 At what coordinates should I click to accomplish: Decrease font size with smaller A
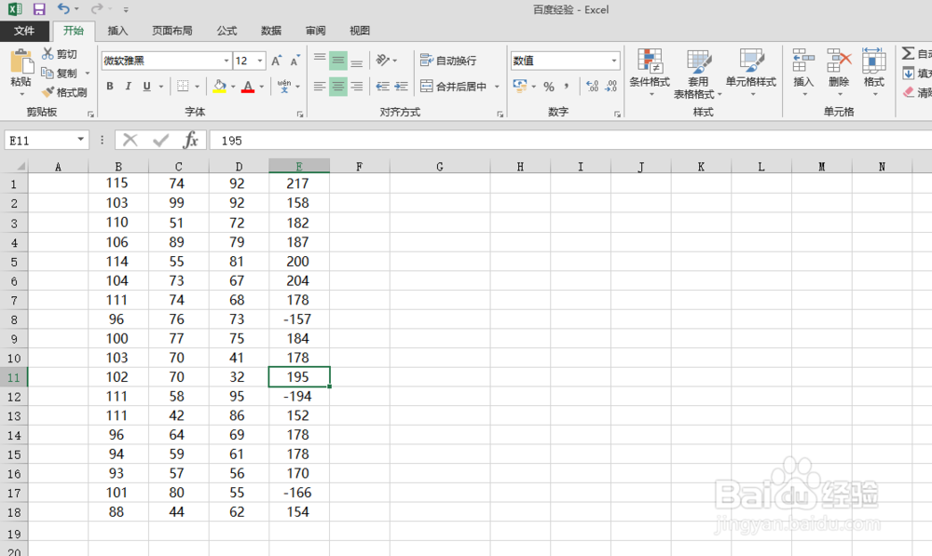[295, 61]
